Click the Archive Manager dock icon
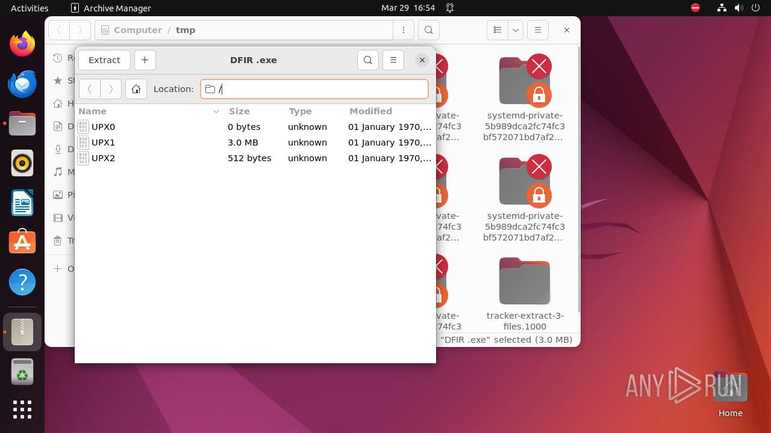The width and height of the screenshot is (771, 433). 22,332
